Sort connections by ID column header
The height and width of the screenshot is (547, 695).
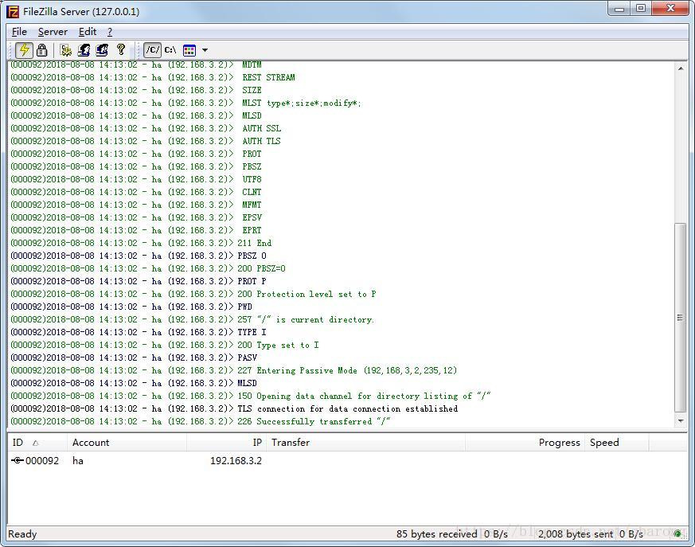[37, 443]
